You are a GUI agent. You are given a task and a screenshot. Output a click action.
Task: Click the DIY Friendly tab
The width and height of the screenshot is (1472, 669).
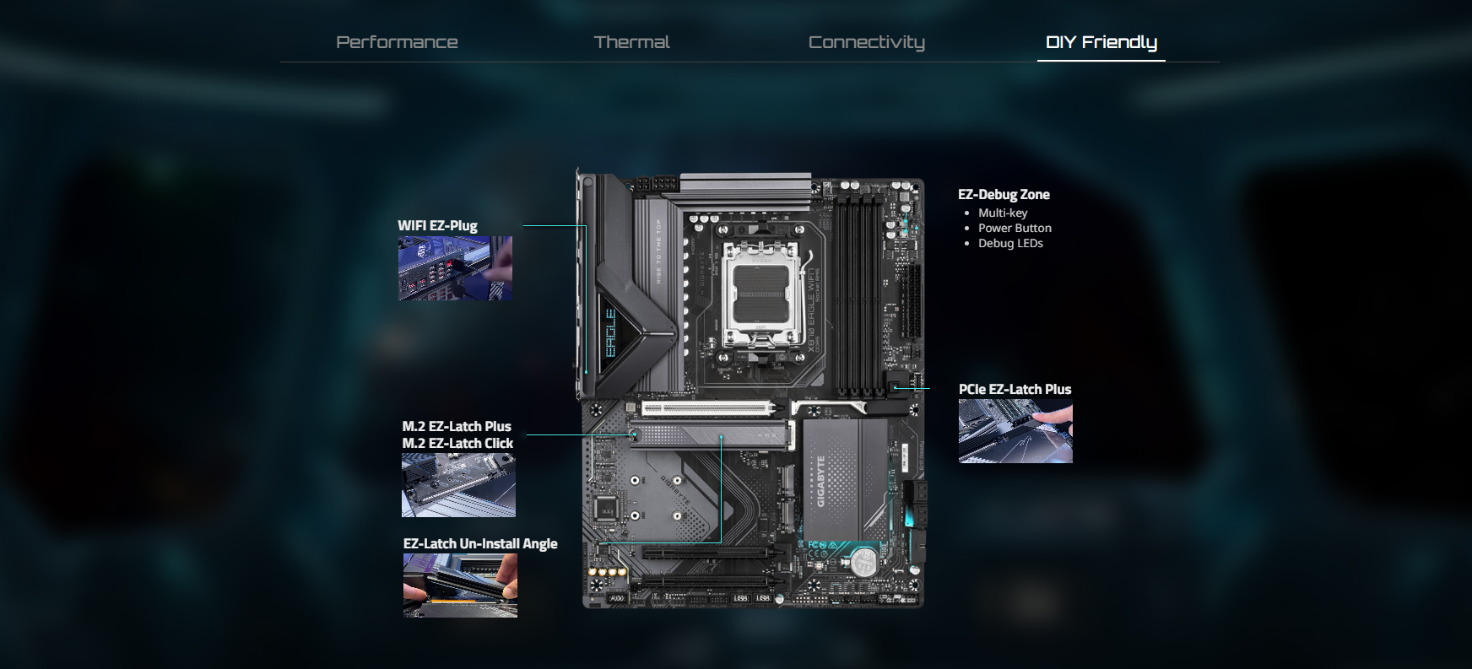(x=1101, y=42)
